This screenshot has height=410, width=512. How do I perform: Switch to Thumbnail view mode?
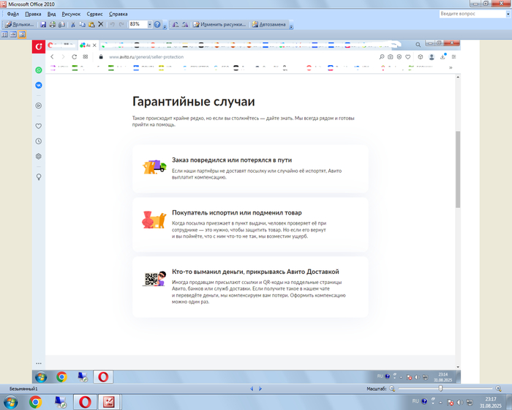(x=4, y=34)
